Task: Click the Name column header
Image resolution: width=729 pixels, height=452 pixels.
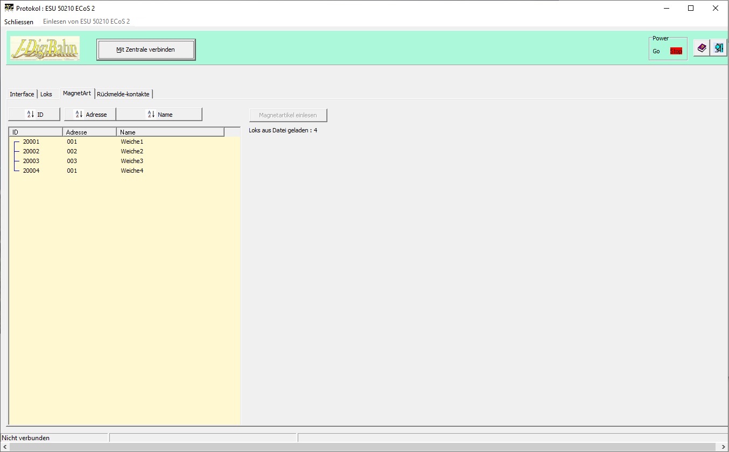Action: click(170, 132)
